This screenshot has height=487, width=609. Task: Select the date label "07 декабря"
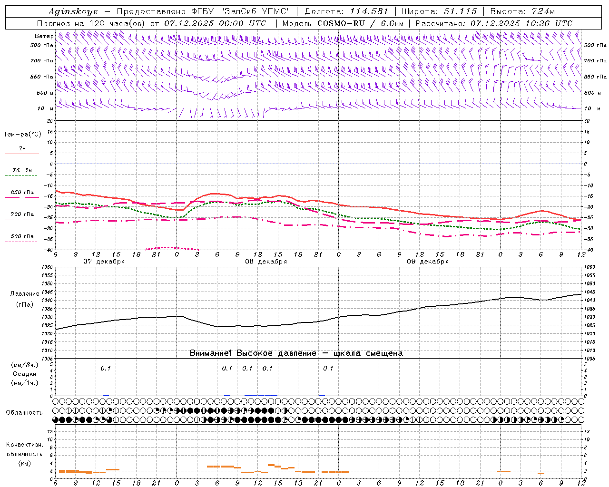point(104,262)
